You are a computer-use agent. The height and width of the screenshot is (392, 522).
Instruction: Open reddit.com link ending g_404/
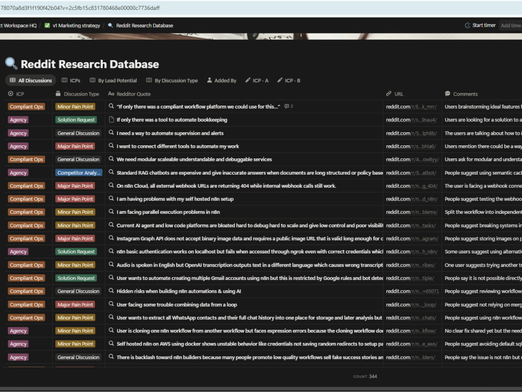coord(411,186)
